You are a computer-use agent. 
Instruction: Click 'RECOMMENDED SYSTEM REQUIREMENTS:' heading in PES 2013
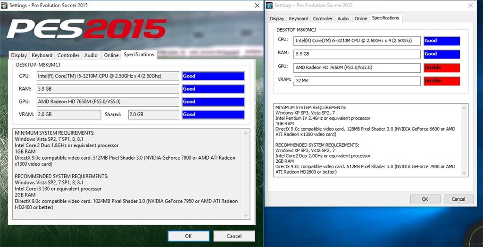(x=317, y=145)
